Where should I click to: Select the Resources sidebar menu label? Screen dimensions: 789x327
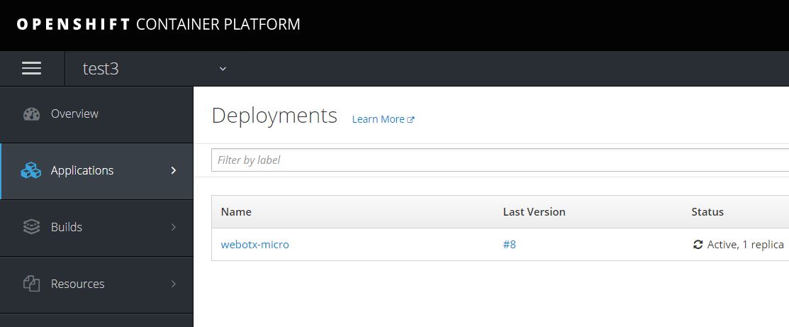tap(77, 284)
